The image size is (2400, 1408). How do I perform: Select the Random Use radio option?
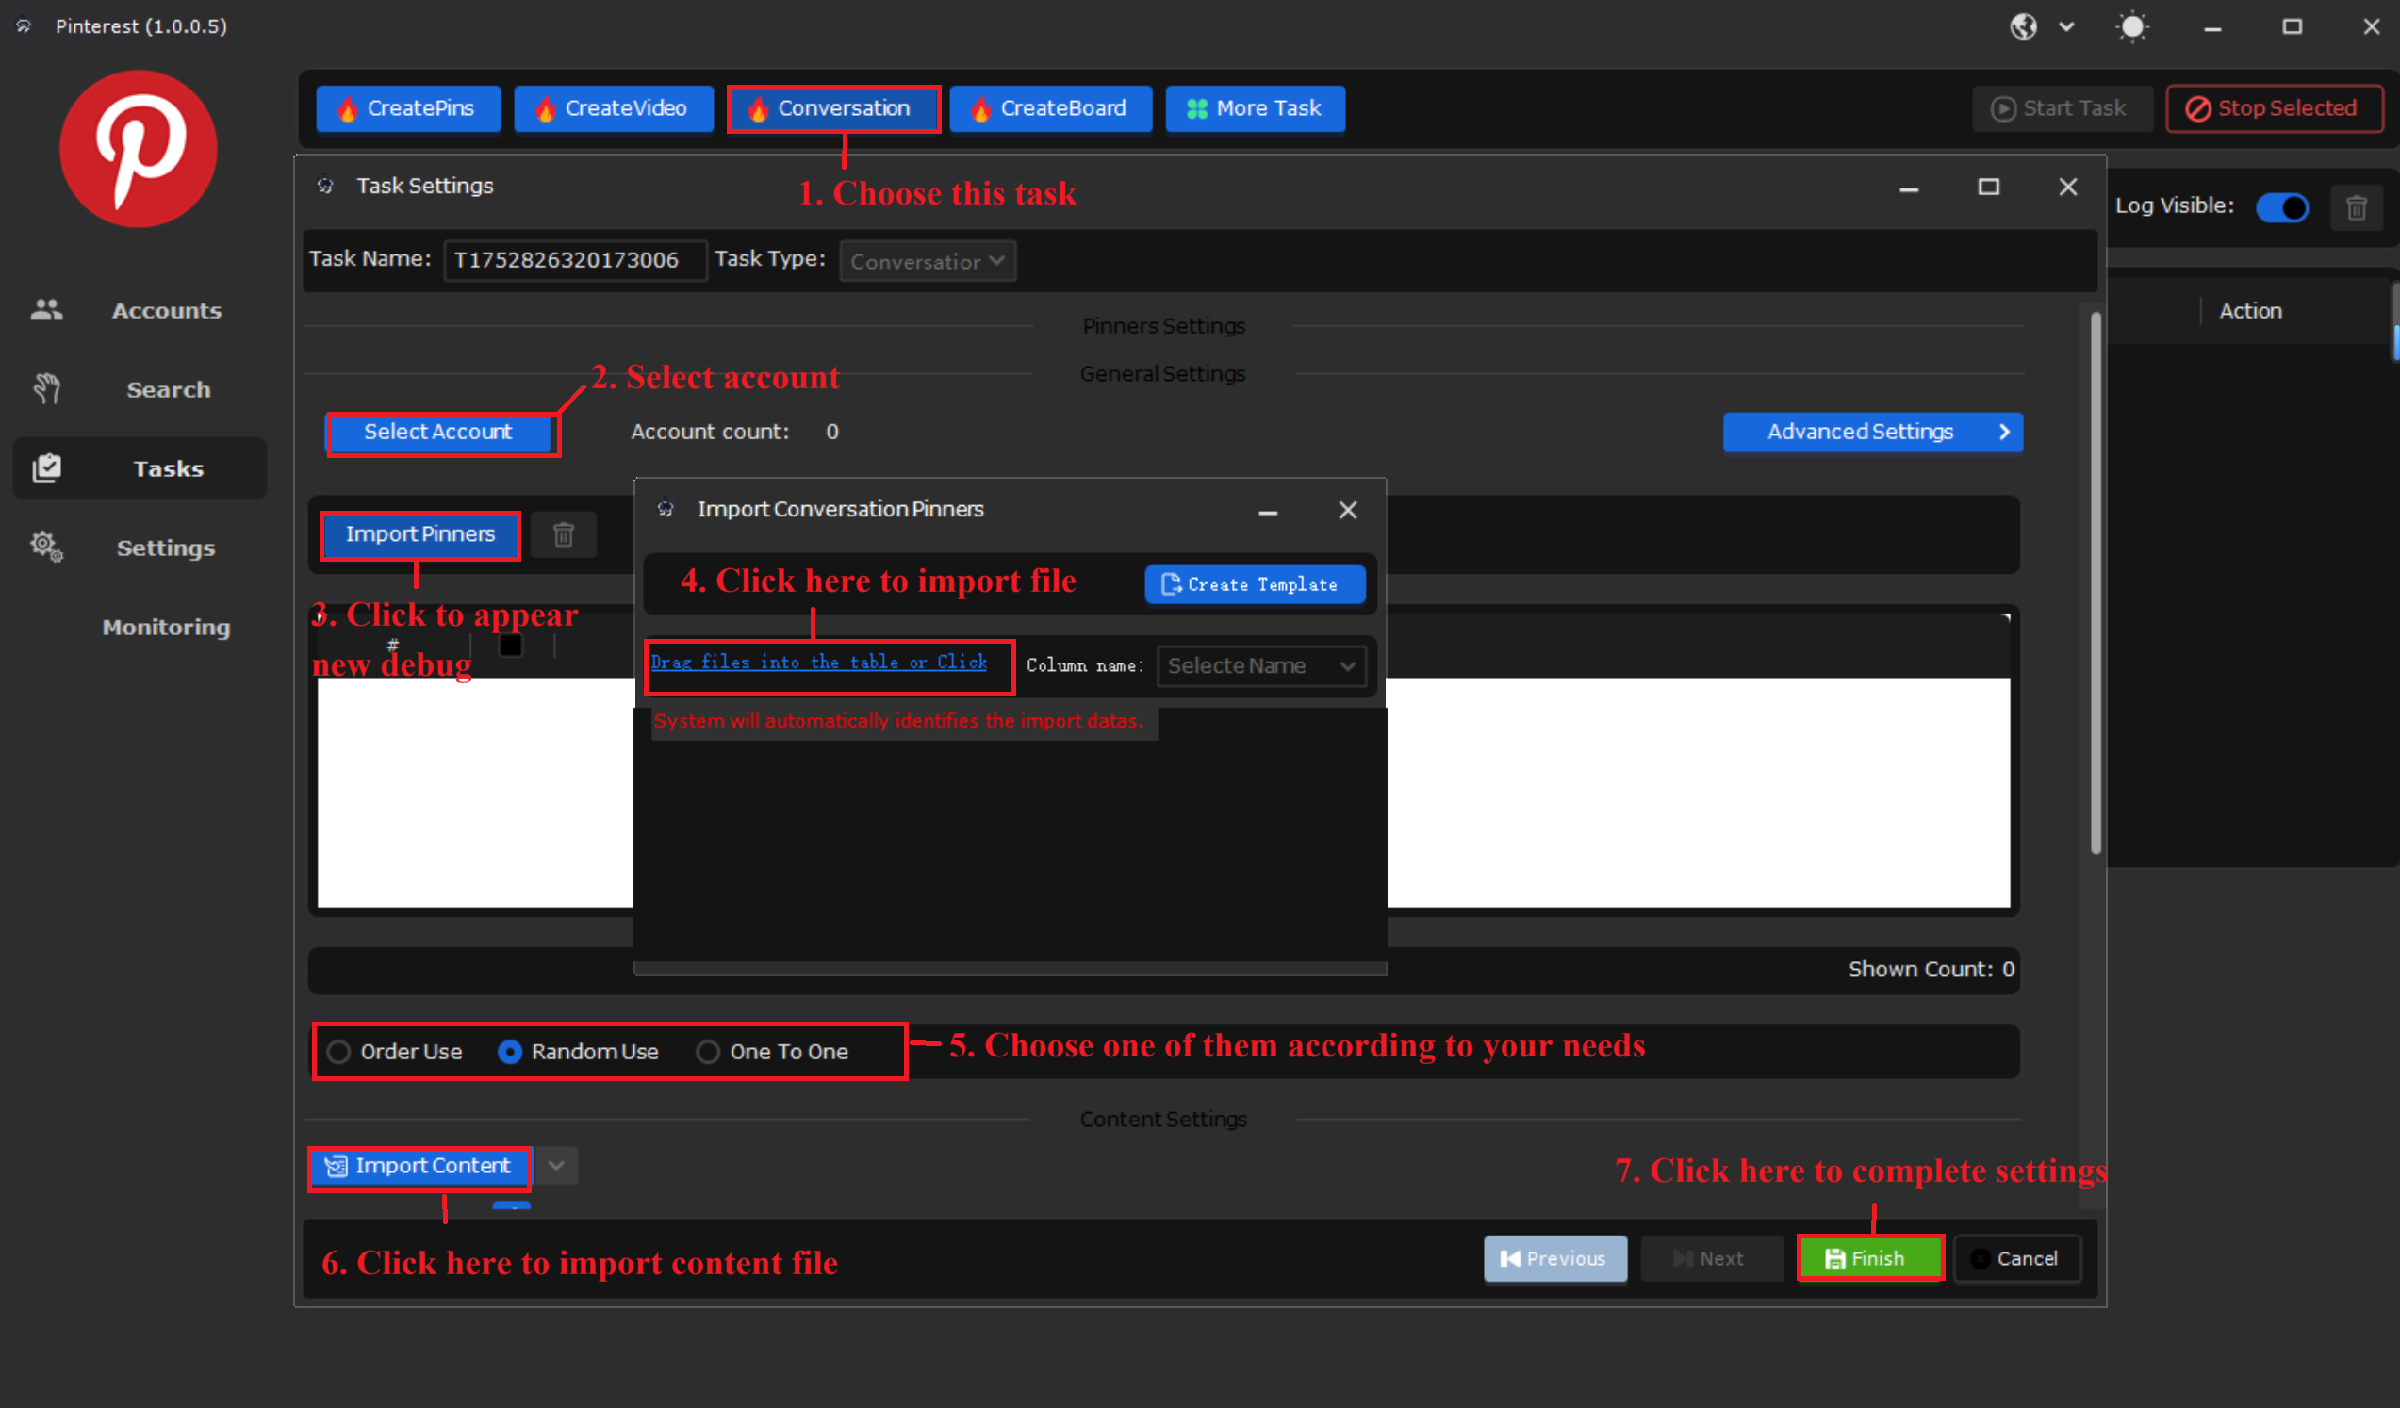point(578,1052)
